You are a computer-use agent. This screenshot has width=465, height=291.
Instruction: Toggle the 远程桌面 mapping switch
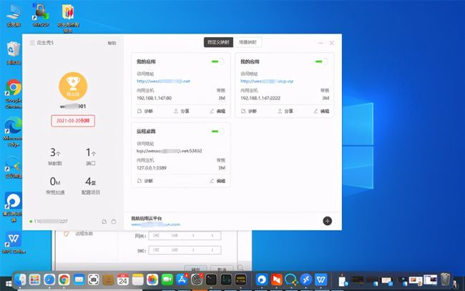pos(217,132)
